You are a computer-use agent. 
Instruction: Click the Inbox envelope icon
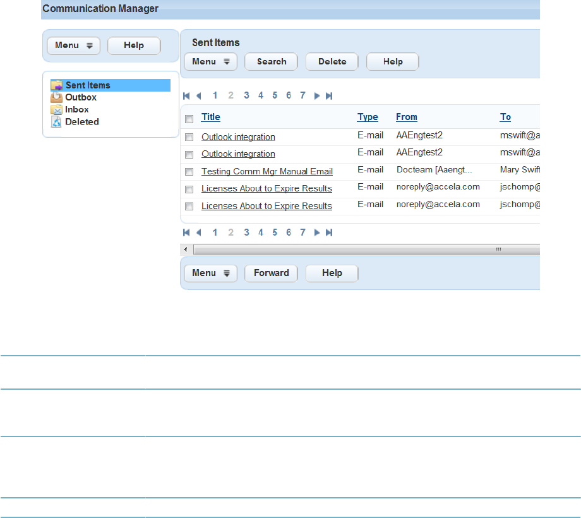tap(56, 110)
